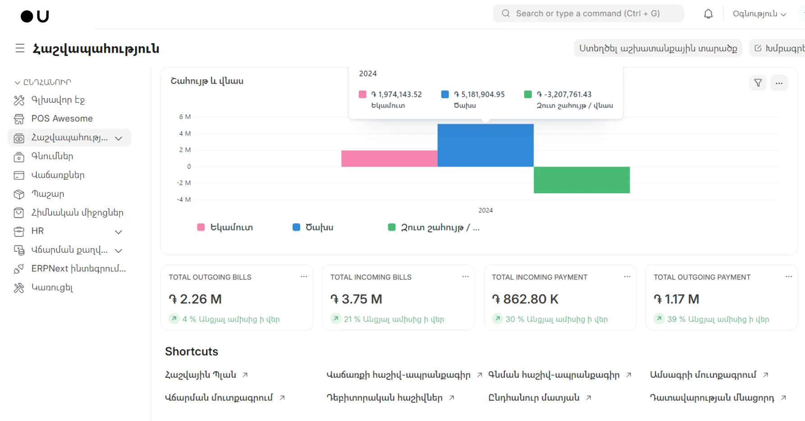The height and width of the screenshot is (421, 805).
Task: Expand the HR sidebar chevron
Action: point(119,232)
